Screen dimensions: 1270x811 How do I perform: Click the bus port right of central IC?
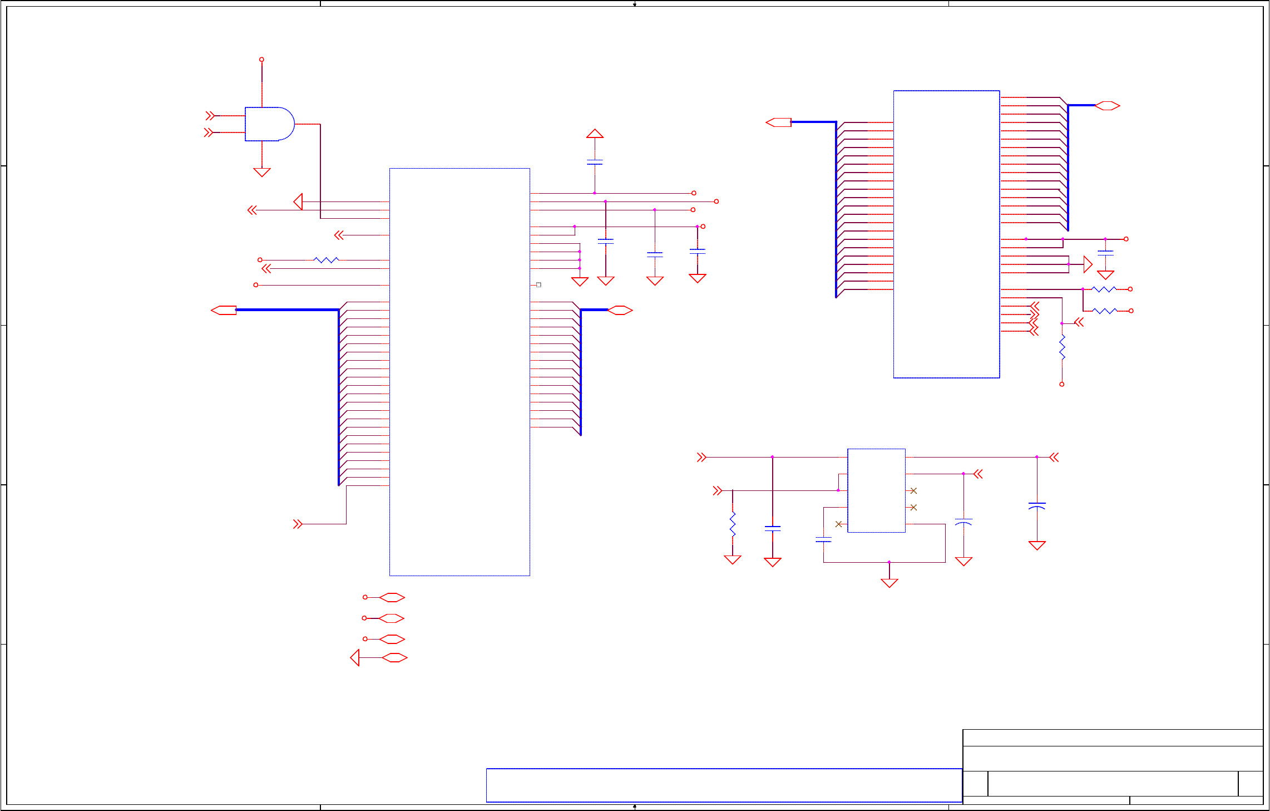pos(620,310)
